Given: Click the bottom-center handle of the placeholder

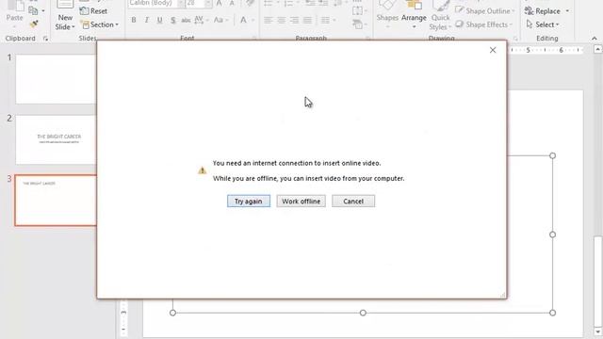Looking at the screenshot, I should tap(363, 313).
